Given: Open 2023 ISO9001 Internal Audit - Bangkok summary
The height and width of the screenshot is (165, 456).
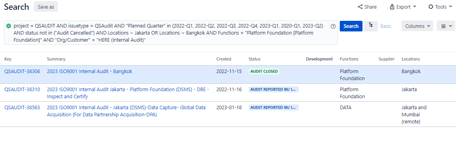Looking at the screenshot, I should pos(90,71).
